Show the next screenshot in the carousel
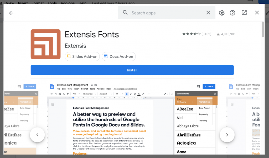269x158 pixels. (227, 135)
